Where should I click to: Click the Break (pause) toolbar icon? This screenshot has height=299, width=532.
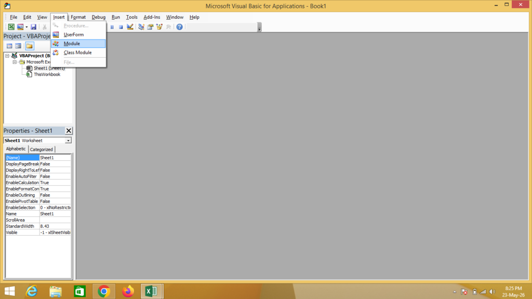[x=112, y=27]
